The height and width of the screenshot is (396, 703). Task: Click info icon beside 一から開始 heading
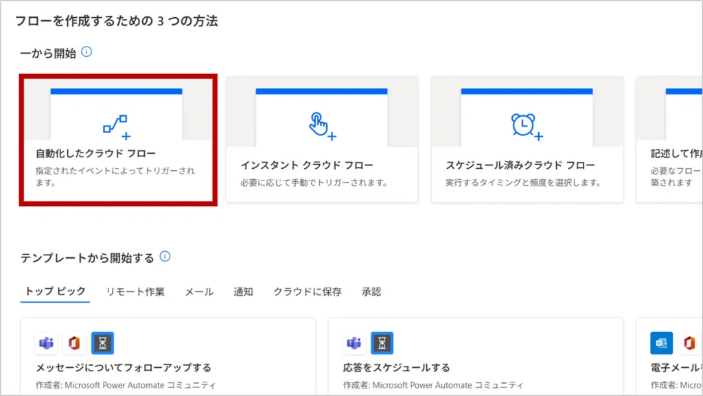pyautogui.click(x=87, y=52)
